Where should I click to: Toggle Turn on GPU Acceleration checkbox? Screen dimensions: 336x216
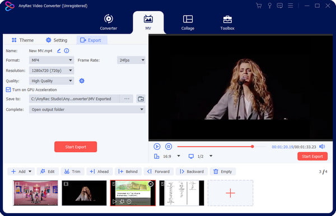click(8, 90)
